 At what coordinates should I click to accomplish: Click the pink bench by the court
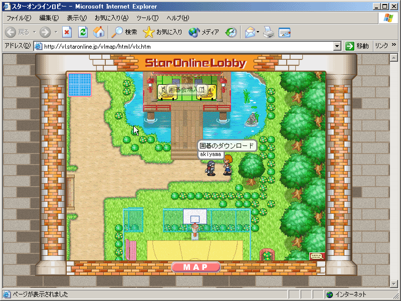pos(131,249)
